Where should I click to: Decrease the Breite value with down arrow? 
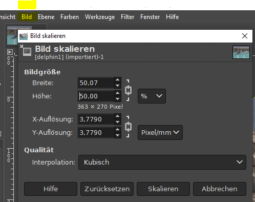[117, 86]
